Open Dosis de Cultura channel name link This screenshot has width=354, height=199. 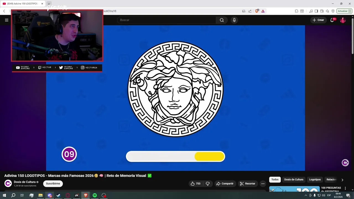click(25, 182)
